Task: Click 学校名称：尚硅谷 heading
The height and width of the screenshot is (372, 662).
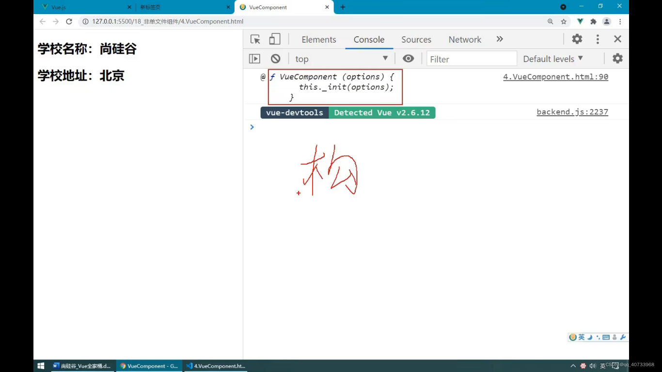Action: [87, 49]
